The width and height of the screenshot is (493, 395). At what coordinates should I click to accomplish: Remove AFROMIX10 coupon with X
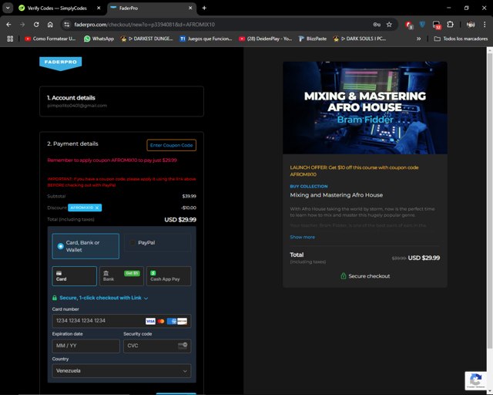coord(97,208)
